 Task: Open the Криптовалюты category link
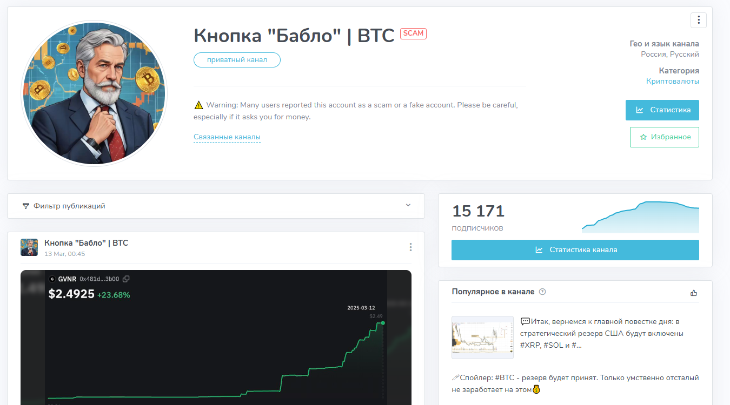click(x=673, y=82)
